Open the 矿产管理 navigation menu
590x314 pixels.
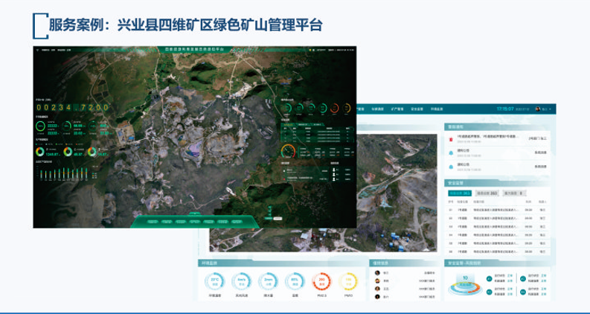[x=397, y=109]
